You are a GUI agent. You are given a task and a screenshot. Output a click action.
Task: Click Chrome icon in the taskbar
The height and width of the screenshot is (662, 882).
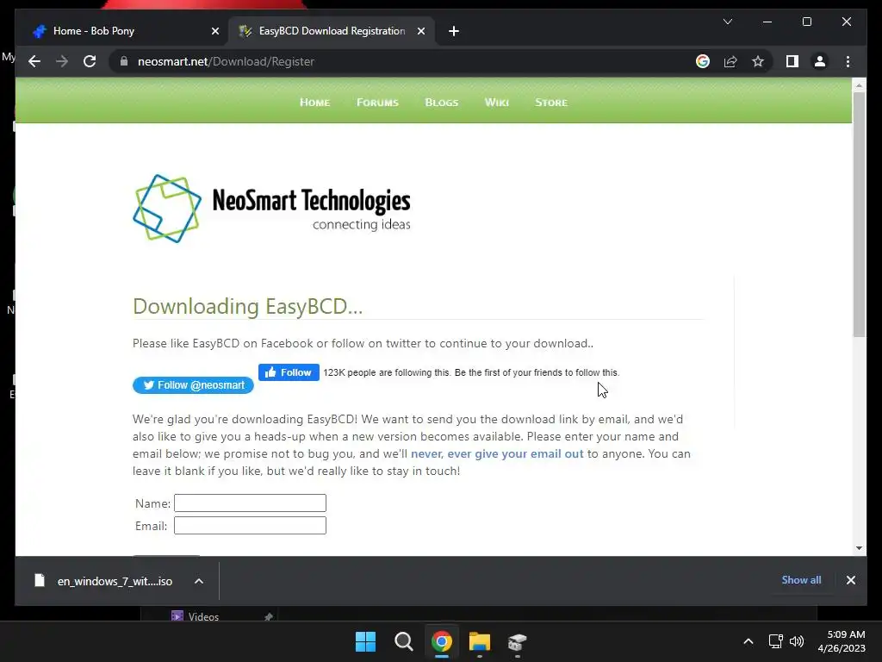[442, 641]
